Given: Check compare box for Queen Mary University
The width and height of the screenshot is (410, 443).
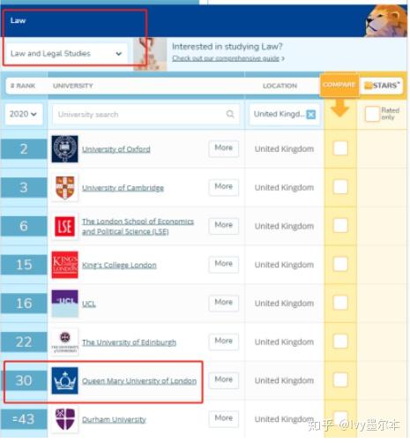Looking at the screenshot, I should (340, 379).
